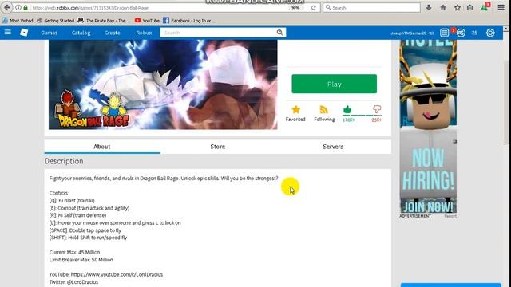Report the advertisement via Report link
This screenshot has width=511, height=287.
click(x=450, y=216)
